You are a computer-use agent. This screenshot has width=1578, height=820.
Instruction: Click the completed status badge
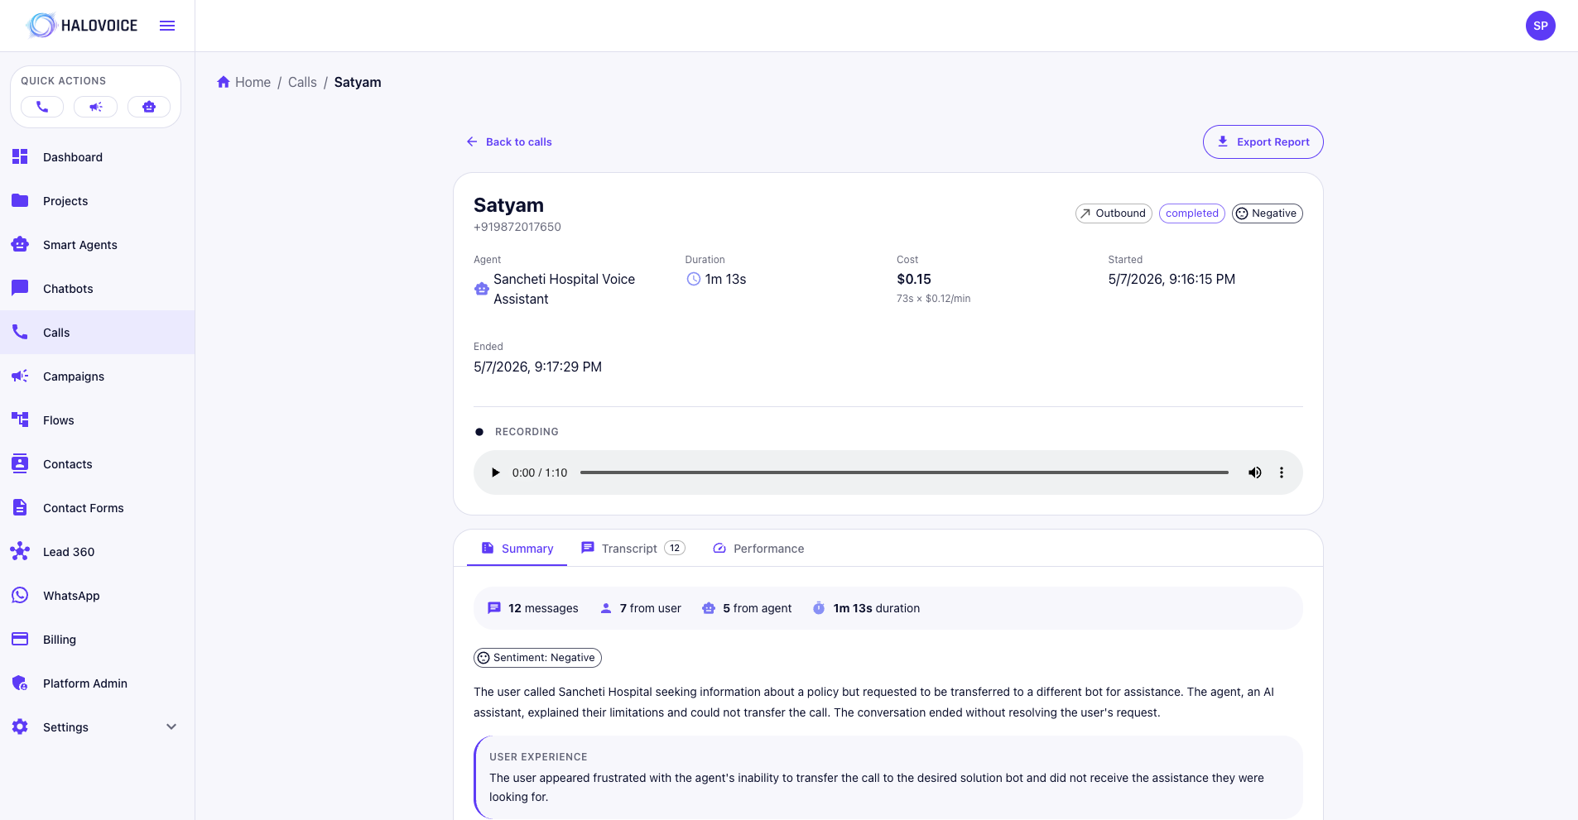pos(1191,213)
